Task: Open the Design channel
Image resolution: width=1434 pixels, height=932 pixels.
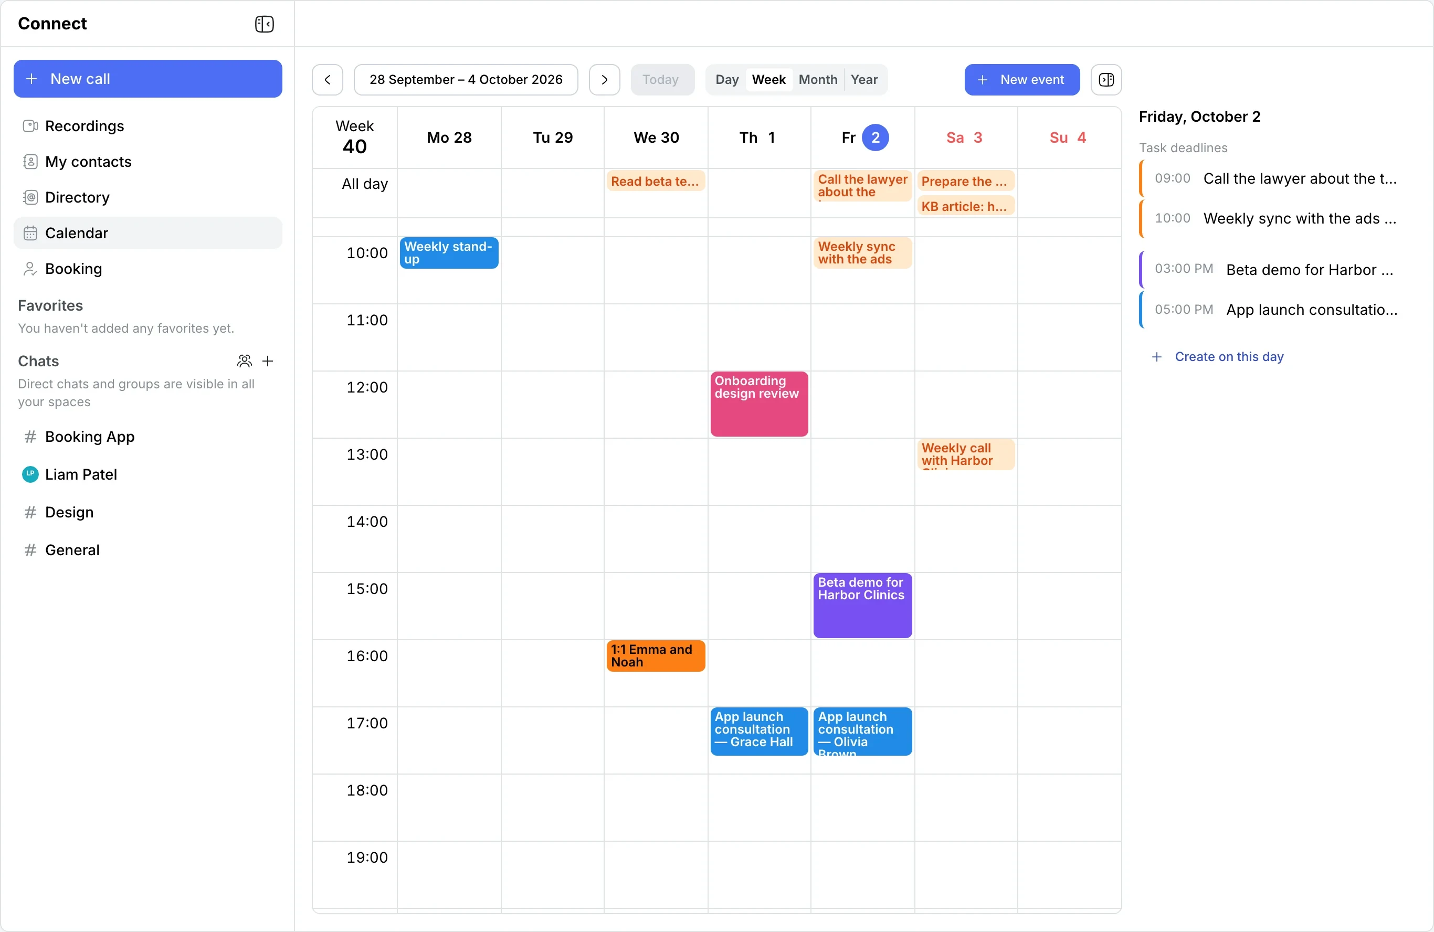Action: coord(147,512)
